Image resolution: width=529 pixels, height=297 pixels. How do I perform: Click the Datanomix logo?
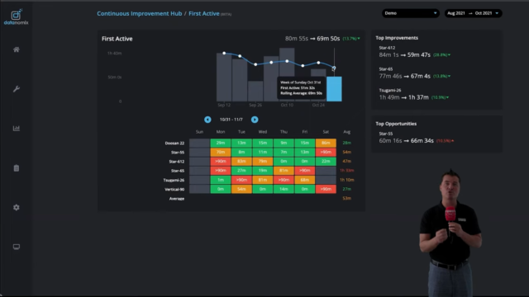[16, 17]
